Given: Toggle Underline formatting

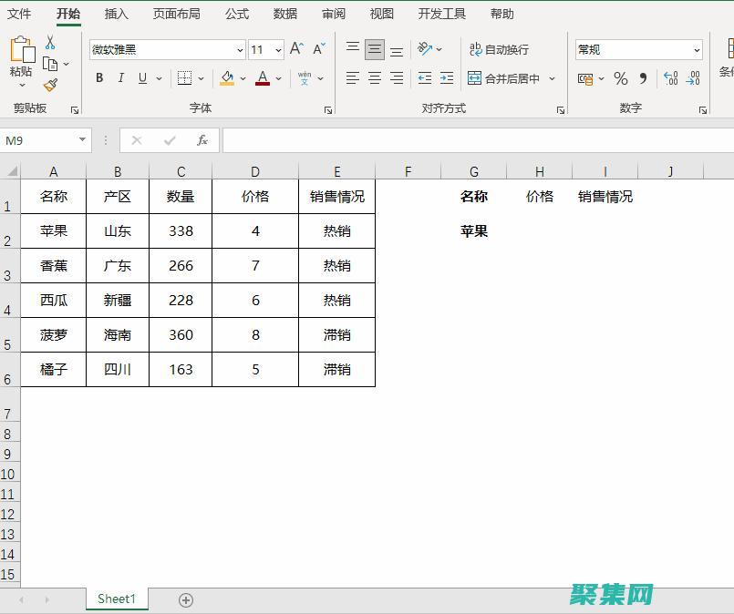Looking at the screenshot, I should tap(141, 78).
